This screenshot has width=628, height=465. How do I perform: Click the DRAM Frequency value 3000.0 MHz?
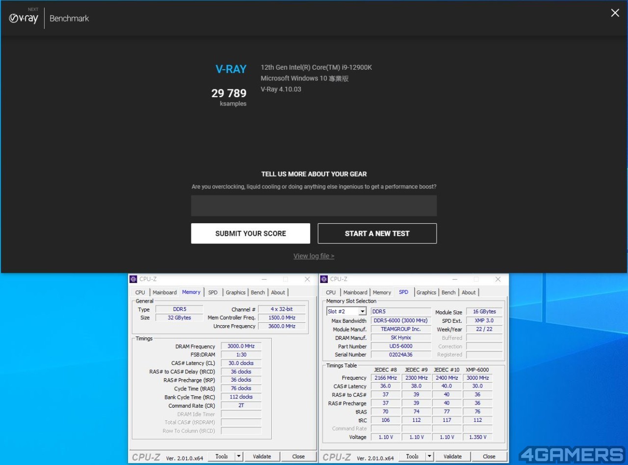point(241,346)
